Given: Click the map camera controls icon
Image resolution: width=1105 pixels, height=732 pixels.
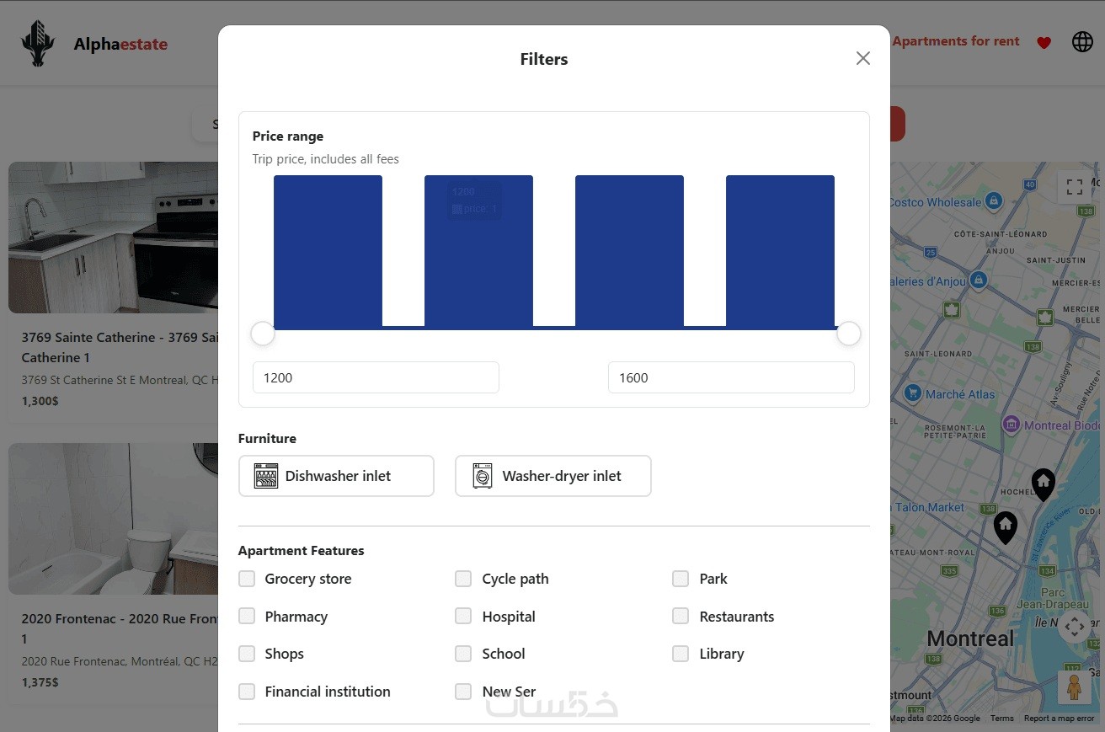Looking at the screenshot, I should 1074,627.
